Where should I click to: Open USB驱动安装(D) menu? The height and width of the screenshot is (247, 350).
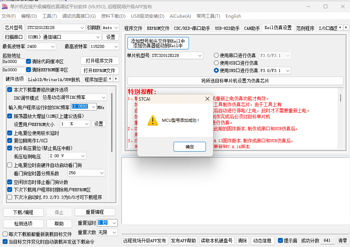pos(147,16)
